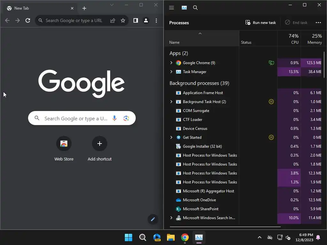The width and height of the screenshot is (327, 245).
Task: Click Chrome forward arrow button
Action: (18, 20)
